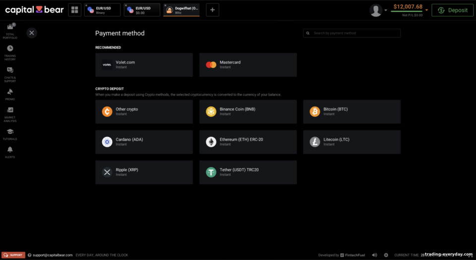476x260 pixels.
Task: Click the green Deposit button
Action: point(453,10)
